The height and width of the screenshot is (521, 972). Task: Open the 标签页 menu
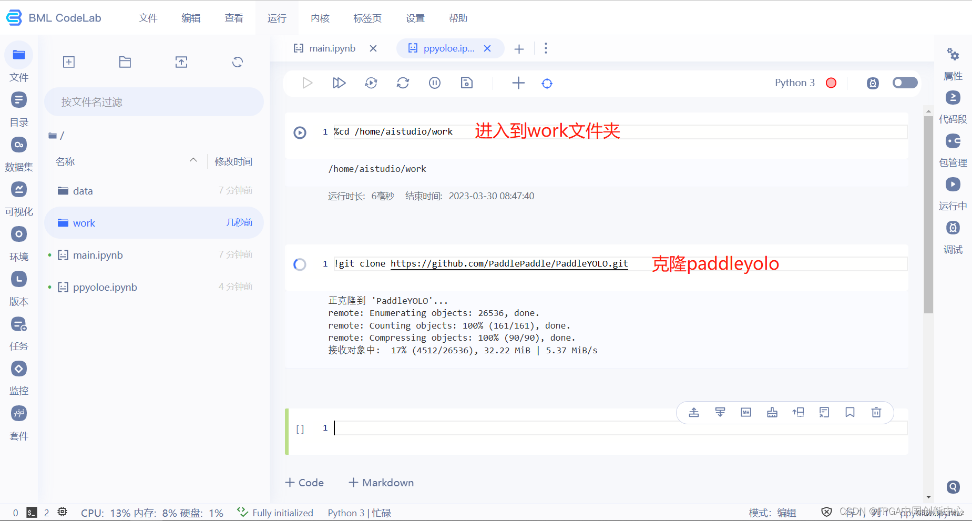point(367,18)
